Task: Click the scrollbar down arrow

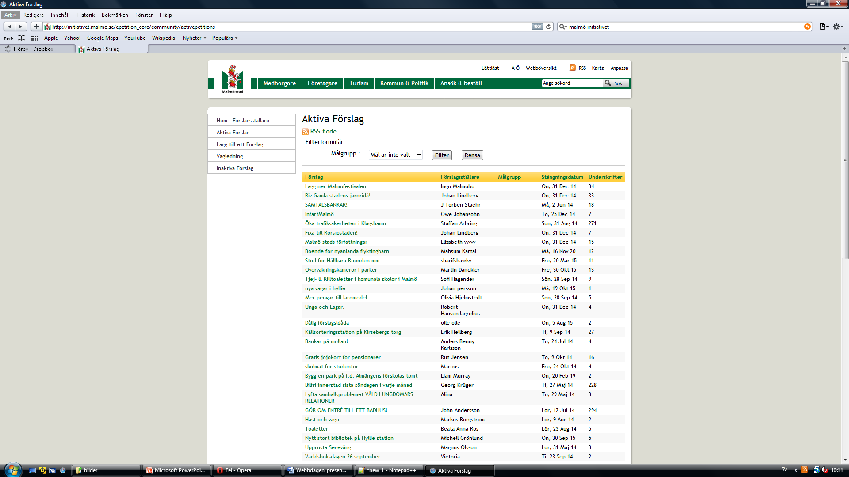Action: [845, 460]
